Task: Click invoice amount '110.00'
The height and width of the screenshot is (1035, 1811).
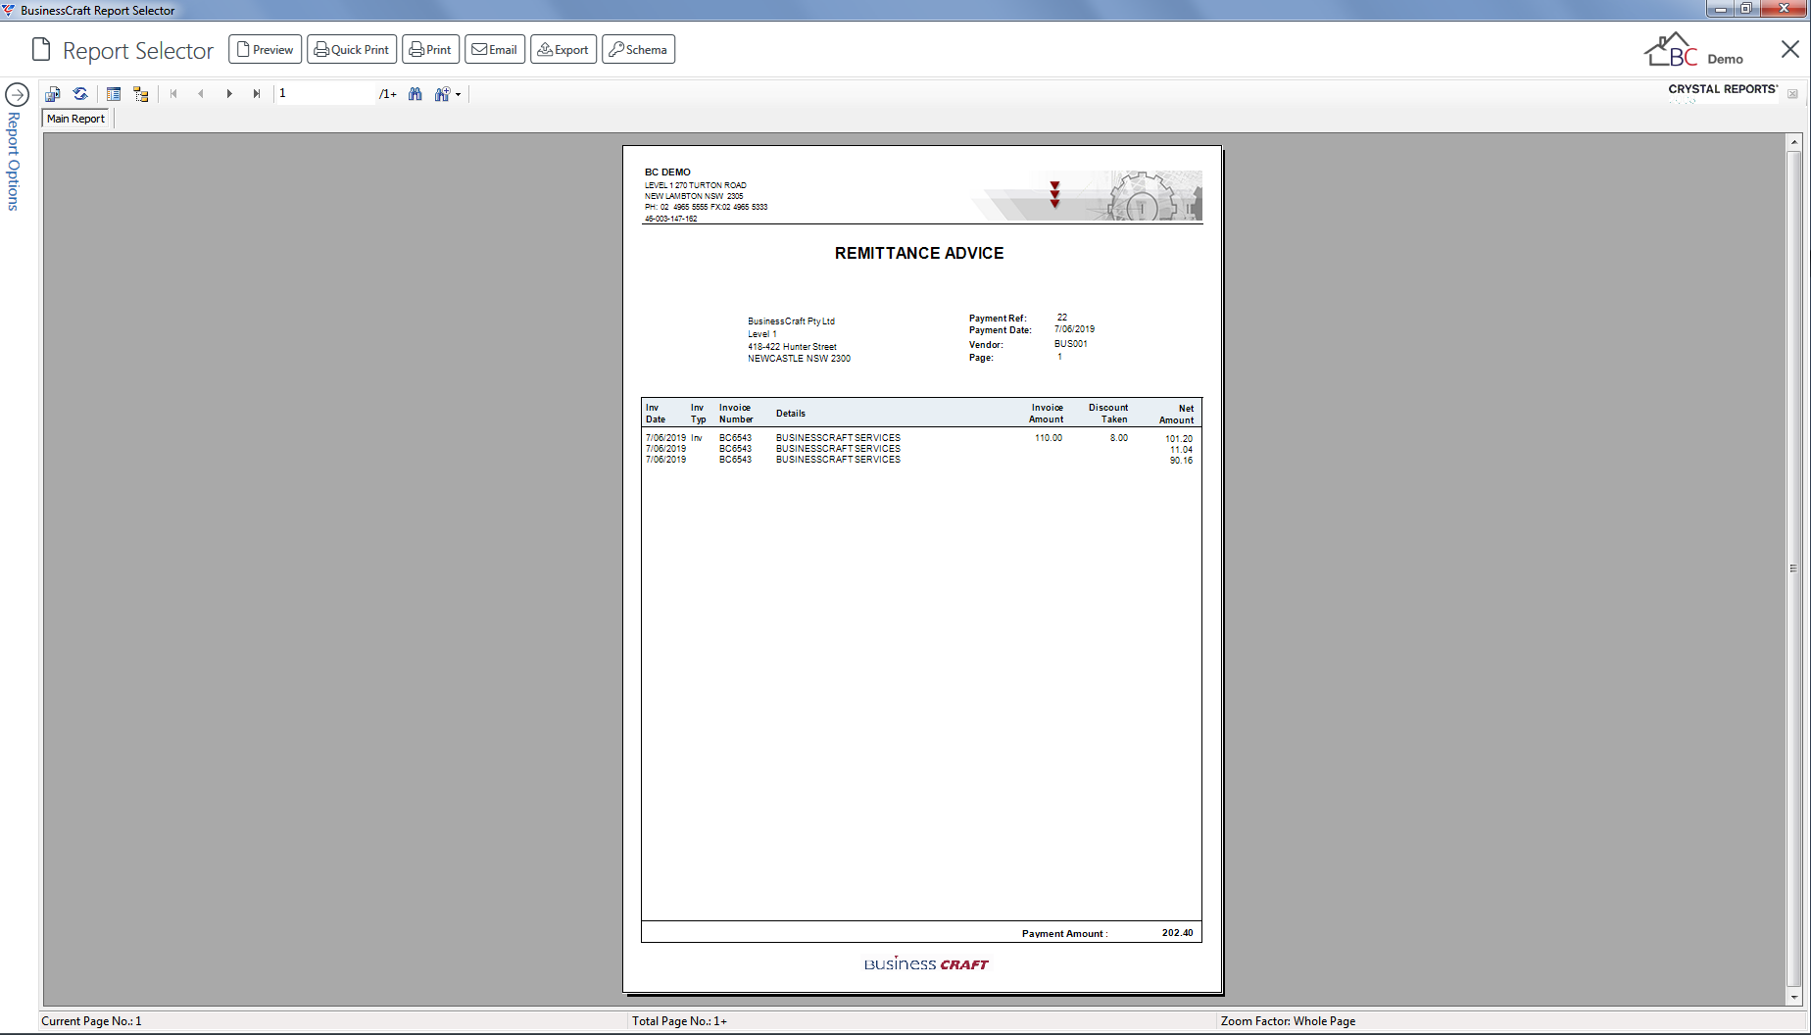Action: pos(1049,438)
